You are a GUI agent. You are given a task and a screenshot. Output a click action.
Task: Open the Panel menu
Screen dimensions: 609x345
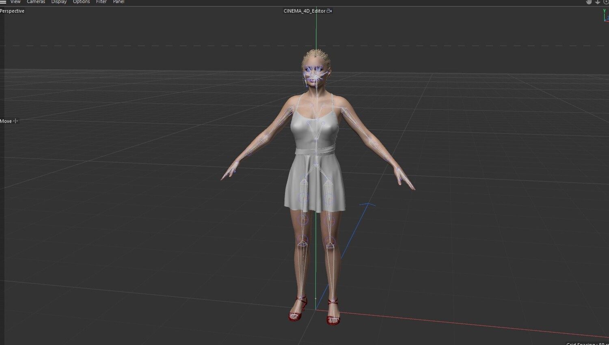click(119, 2)
